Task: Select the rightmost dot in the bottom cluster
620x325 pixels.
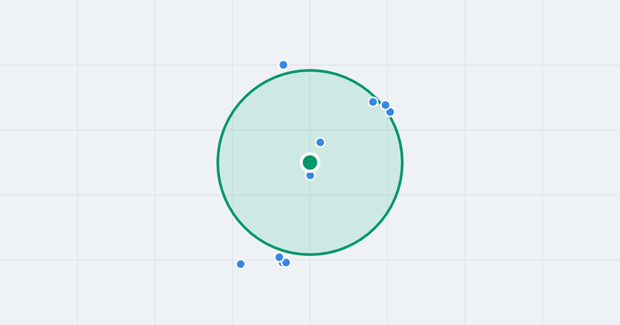Action: tap(286, 263)
